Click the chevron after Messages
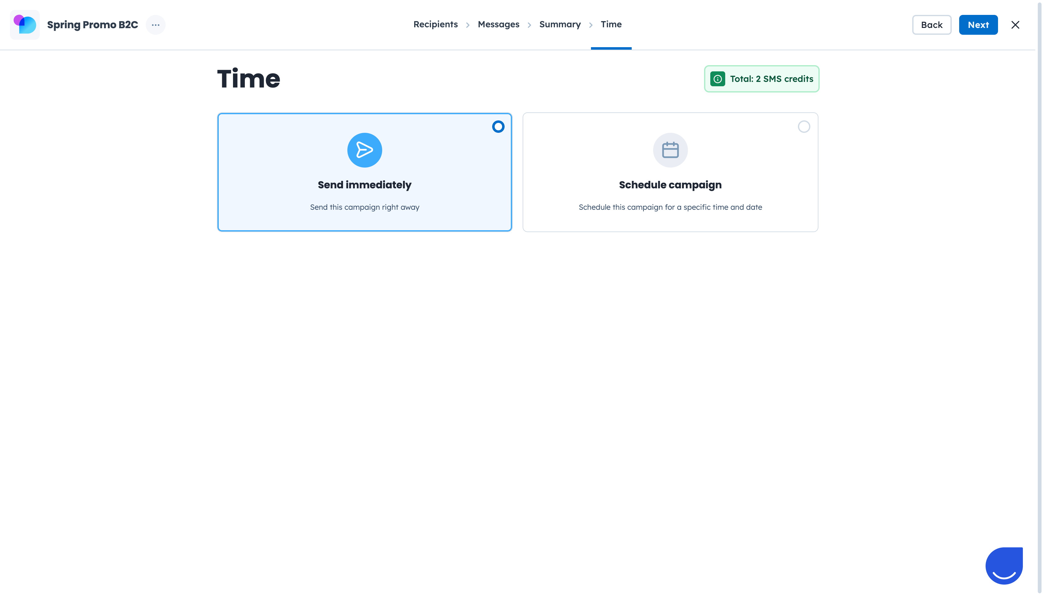1044x597 pixels. point(529,25)
